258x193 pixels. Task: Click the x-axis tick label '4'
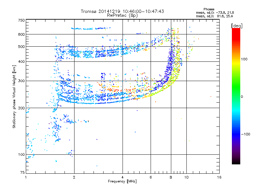[123, 177]
